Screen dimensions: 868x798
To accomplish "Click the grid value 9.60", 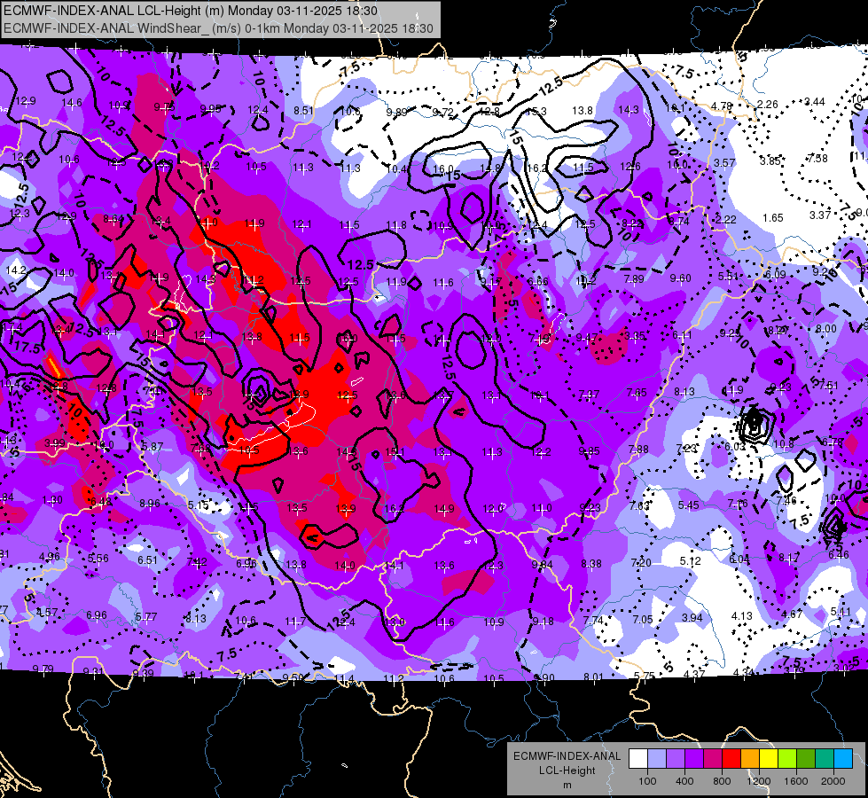I will pos(680,278).
